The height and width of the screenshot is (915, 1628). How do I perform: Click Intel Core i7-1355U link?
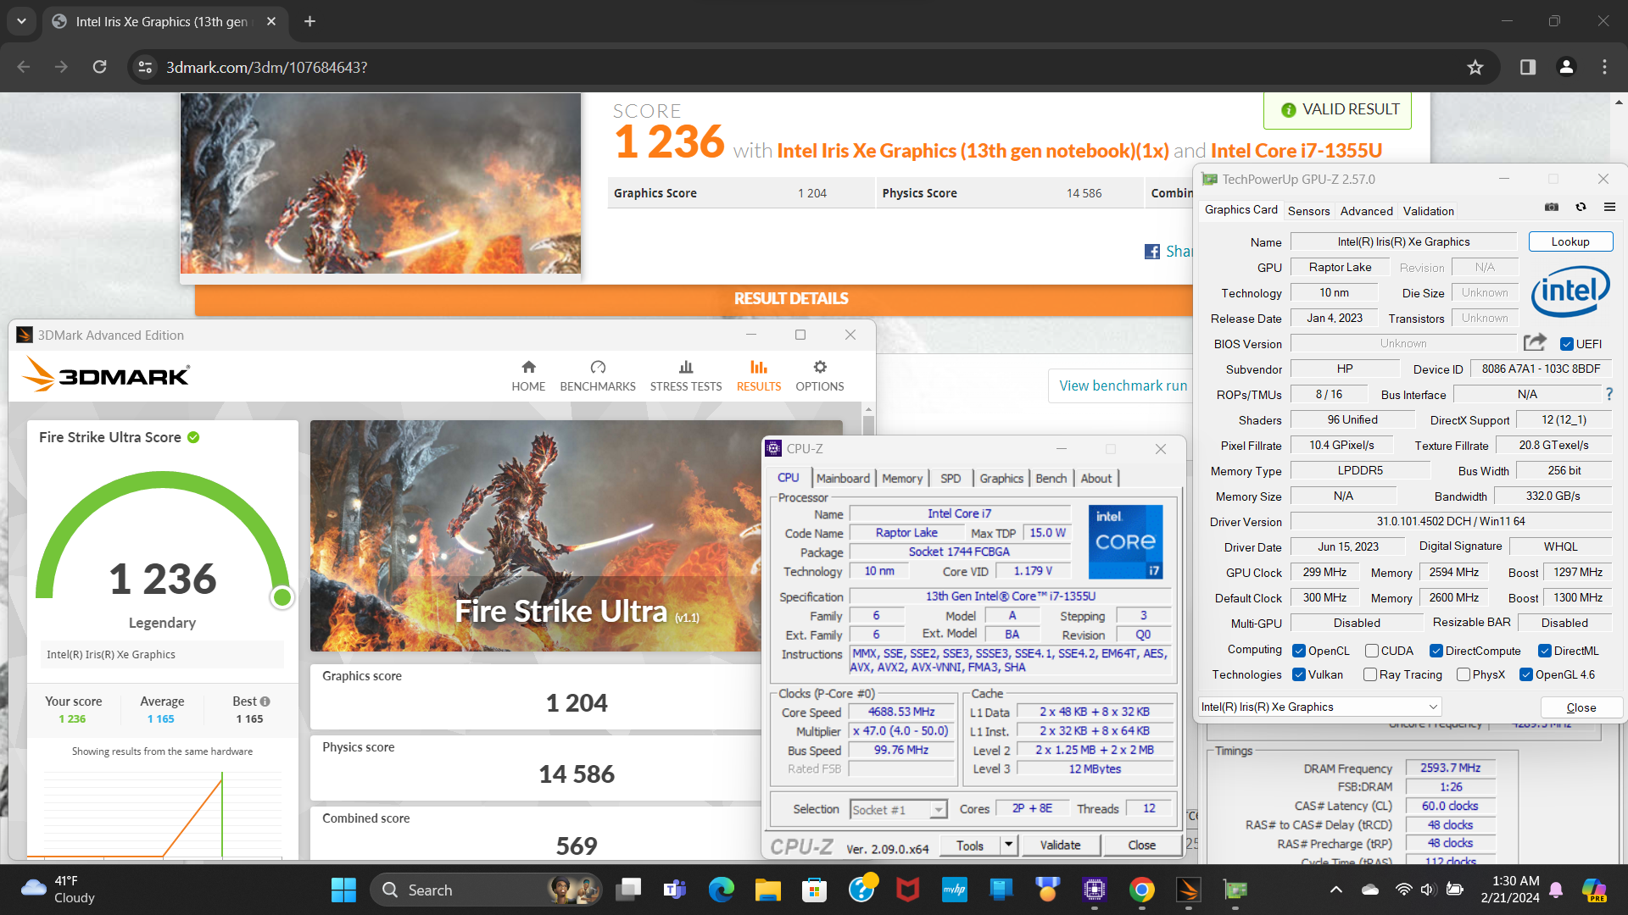(x=1296, y=151)
